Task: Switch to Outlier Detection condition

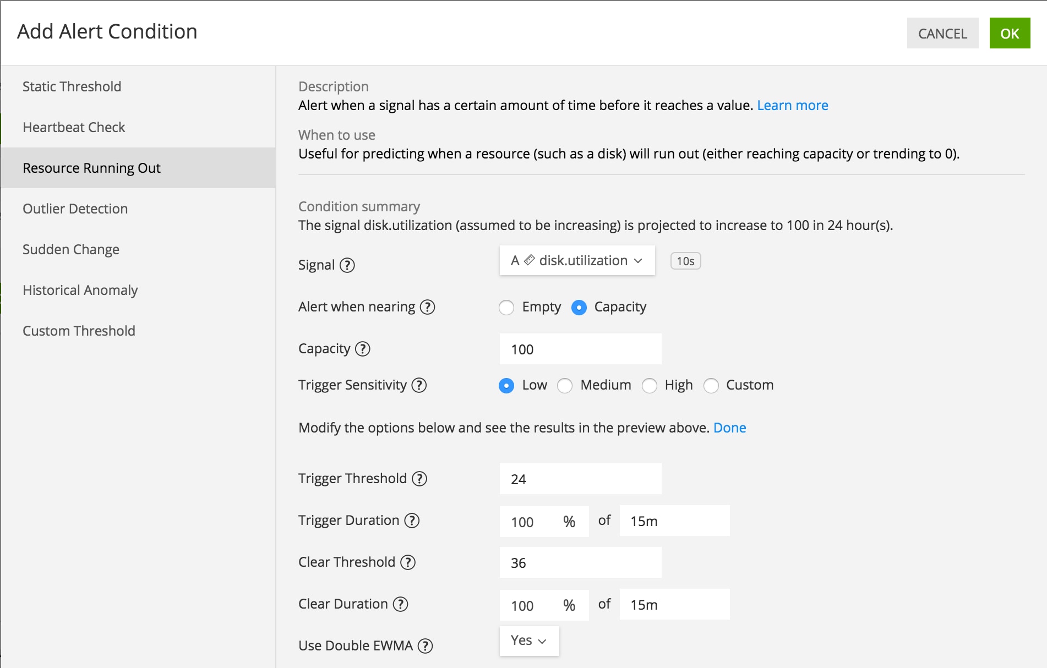Action: point(138,209)
